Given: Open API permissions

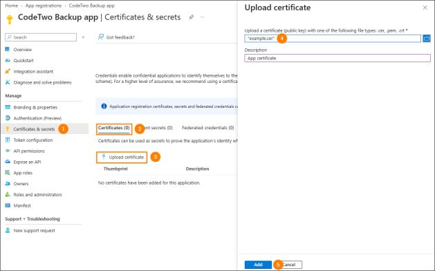Looking at the screenshot, I should pos(29,151).
